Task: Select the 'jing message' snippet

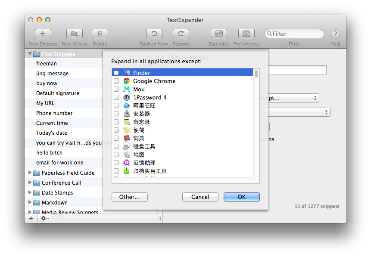Action: click(x=64, y=74)
